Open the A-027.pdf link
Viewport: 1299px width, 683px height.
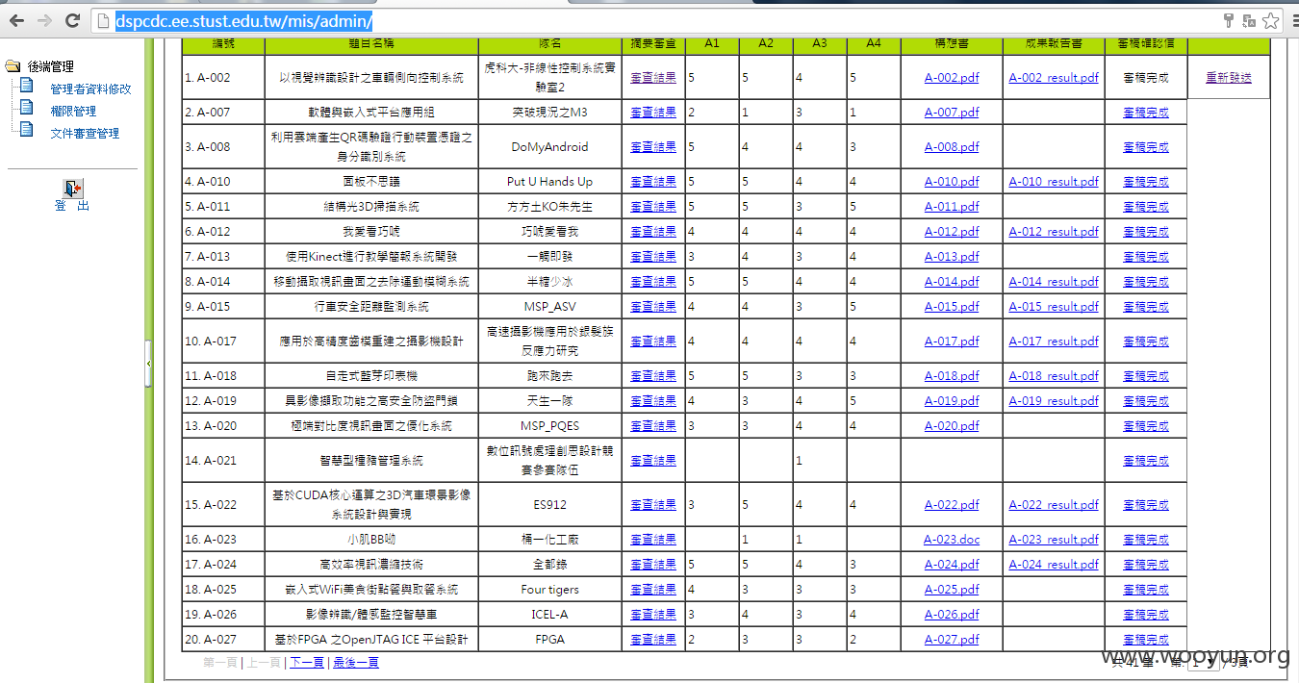pos(952,640)
